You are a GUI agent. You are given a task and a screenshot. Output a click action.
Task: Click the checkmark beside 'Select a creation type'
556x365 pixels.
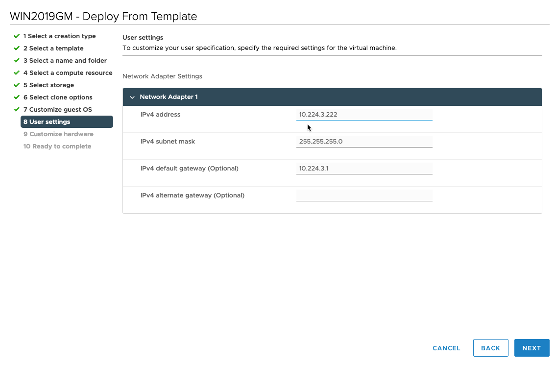coord(16,36)
